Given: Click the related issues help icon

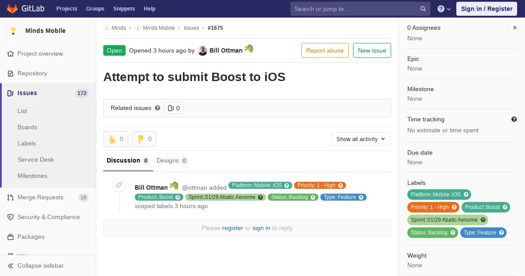Looking at the screenshot, I should (157, 108).
